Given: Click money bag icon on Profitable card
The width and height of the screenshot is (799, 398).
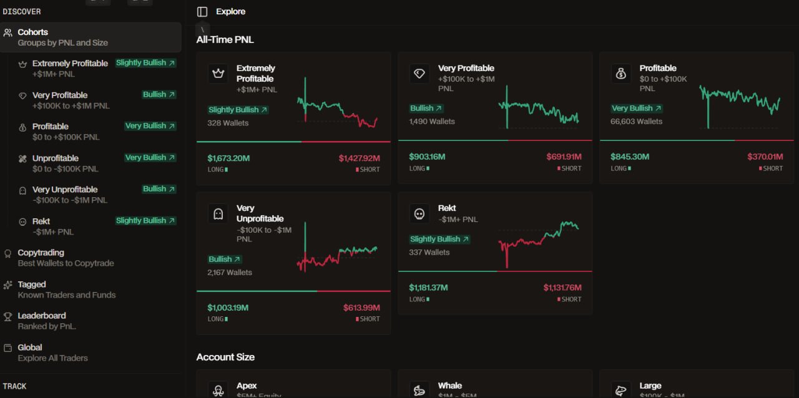Looking at the screenshot, I should click(x=621, y=73).
